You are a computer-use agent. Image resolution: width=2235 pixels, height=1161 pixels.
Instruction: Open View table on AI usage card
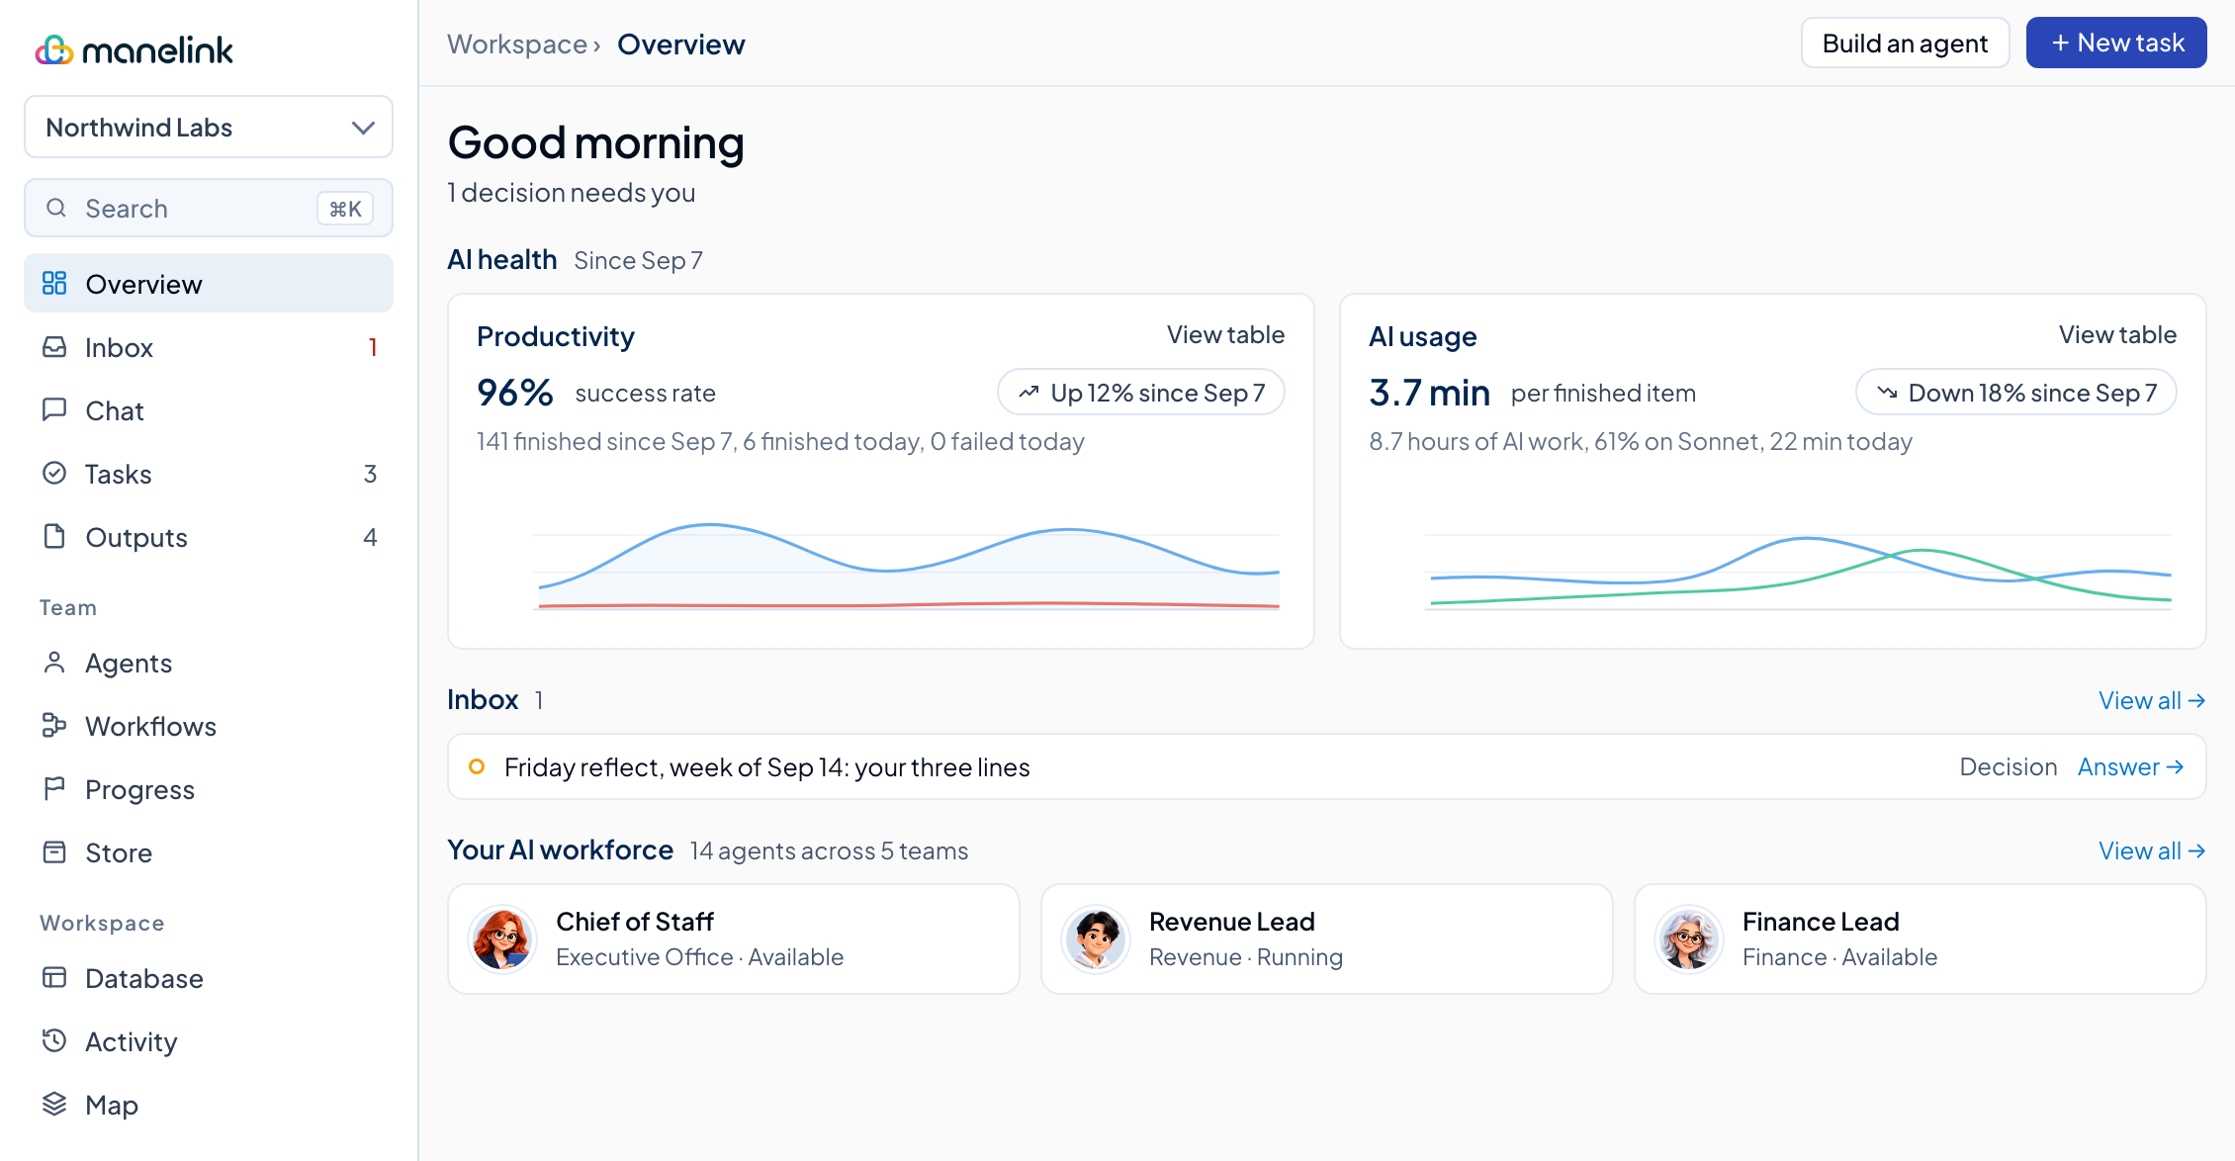click(x=2117, y=335)
